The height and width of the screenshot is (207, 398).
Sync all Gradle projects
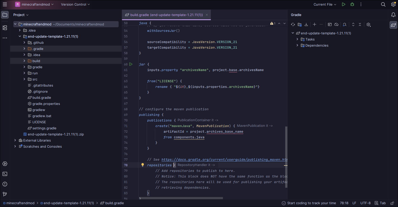[x=293, y=25]
